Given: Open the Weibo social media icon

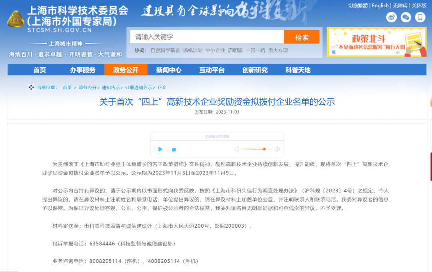Looking at the screenshot, I should (392, 17).
